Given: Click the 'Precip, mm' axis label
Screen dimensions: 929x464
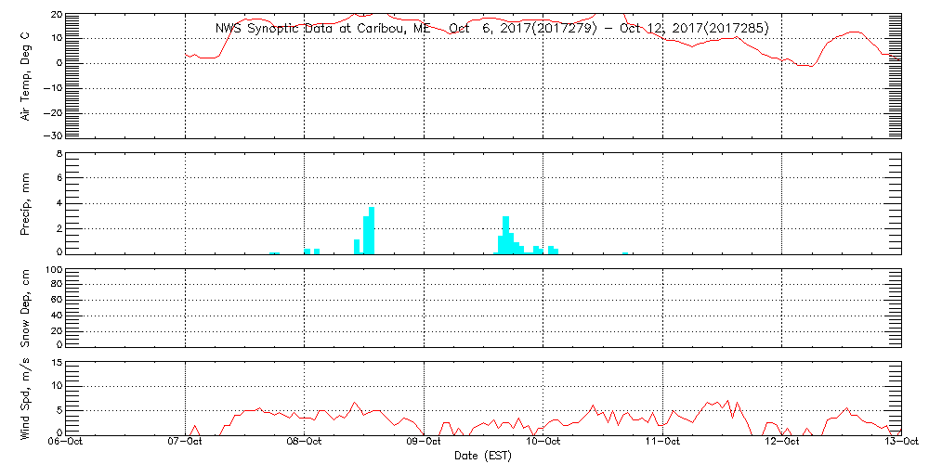Looking at the screenshot, I should (x=26, y=202).
